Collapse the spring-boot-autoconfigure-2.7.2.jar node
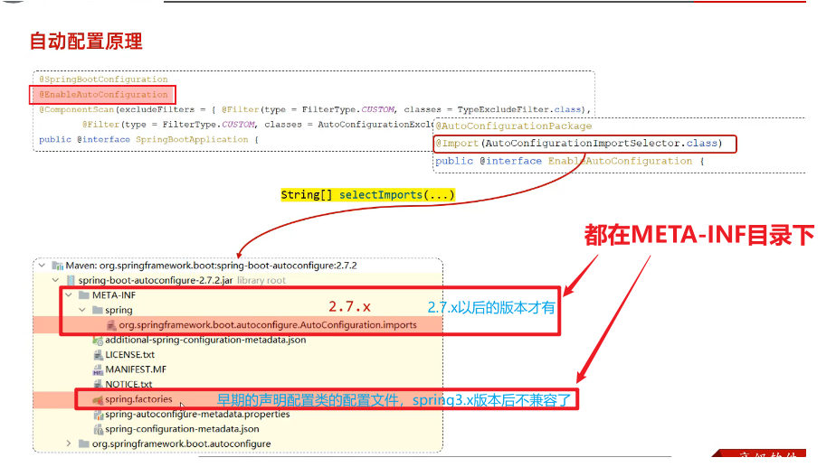 click(55, 280)
